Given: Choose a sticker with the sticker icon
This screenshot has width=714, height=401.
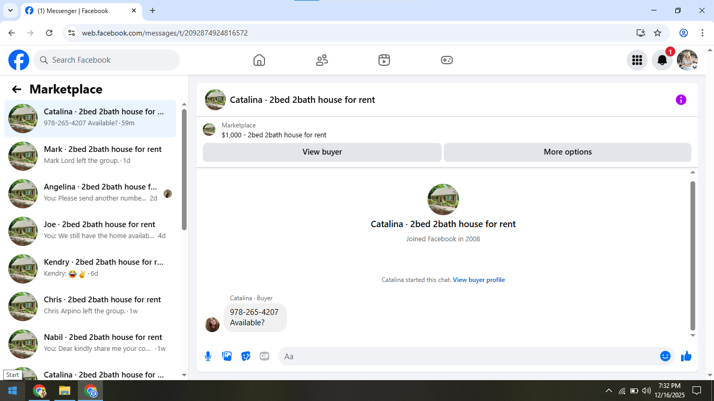Looking at the screenshot, I should pyautogui.click(x=246, y=356).
